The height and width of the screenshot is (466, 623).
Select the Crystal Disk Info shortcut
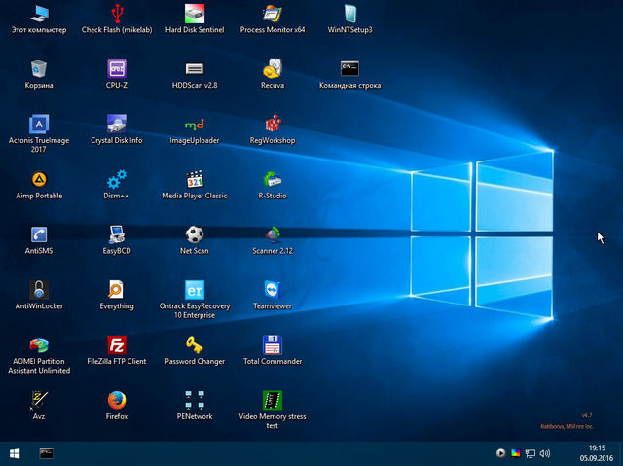117,124
